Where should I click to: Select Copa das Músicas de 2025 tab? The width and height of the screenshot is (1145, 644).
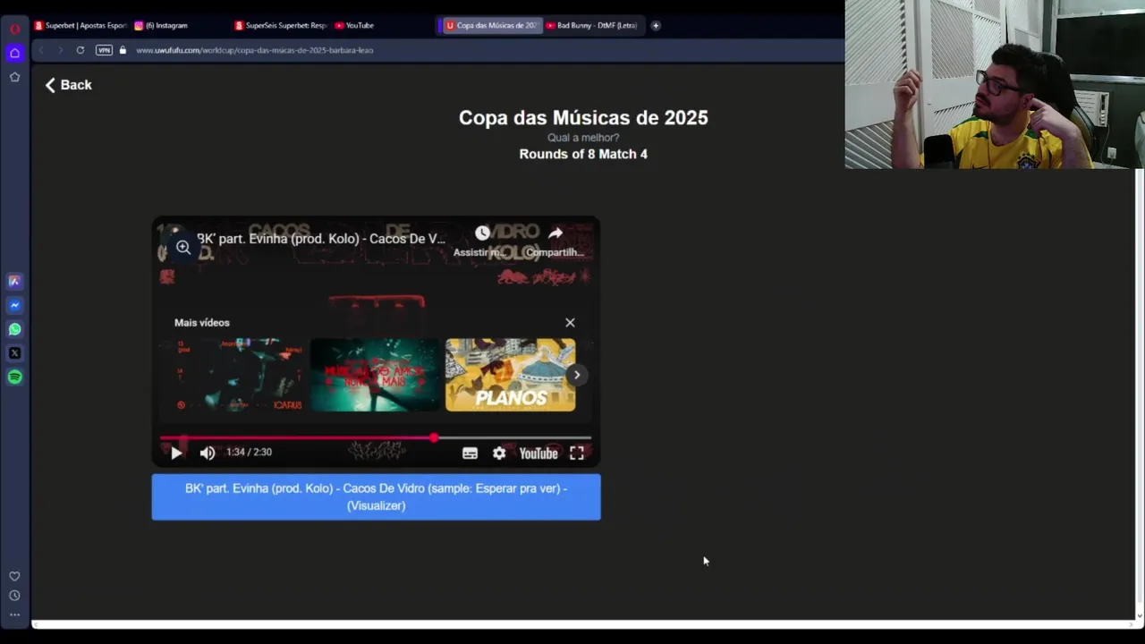click(x=491, y=26)
